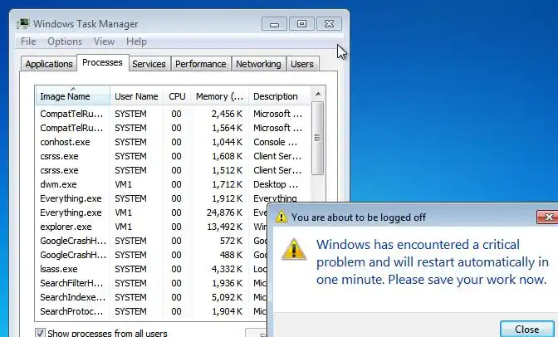Open the View menu
The width and height of the screenshot is (558, 337).
[104, 42]
